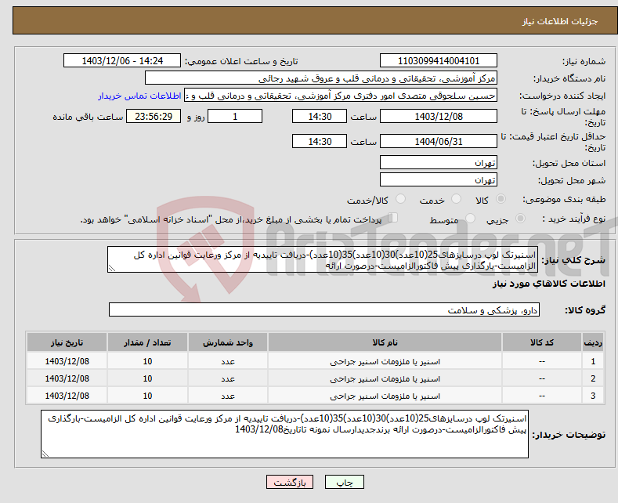
Task: Click the price validity date 1404/06/31 field
Action: tap(439, 141)
